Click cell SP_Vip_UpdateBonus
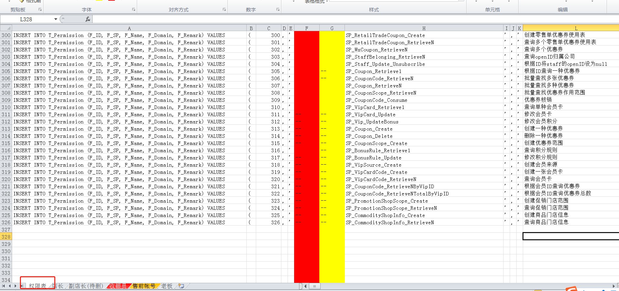Image resolution: width=619 pixels, height=291 pixels. [424, 122]
